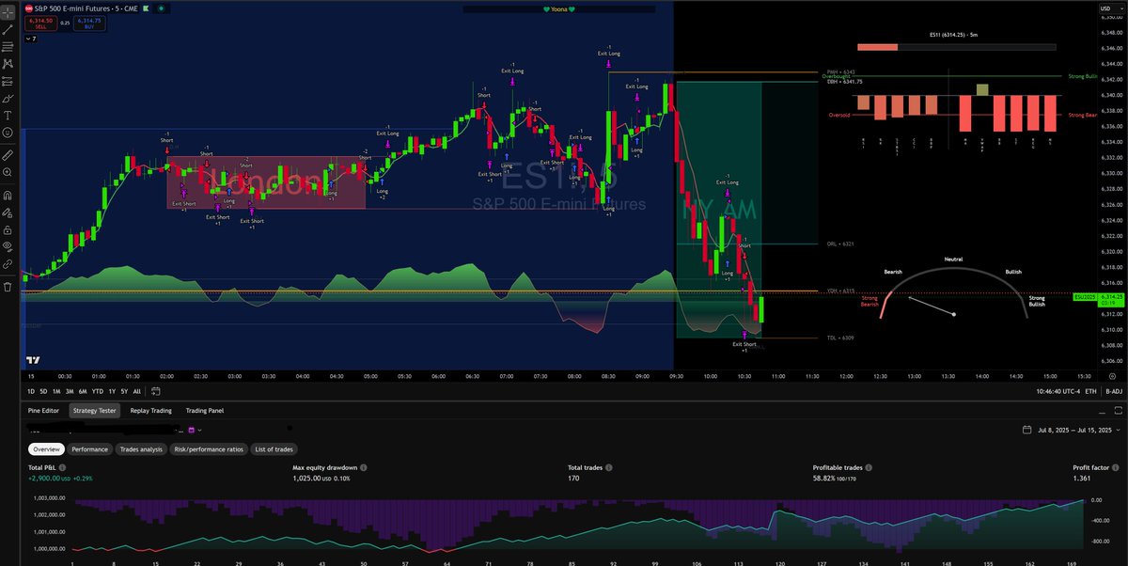
Task: Toggle B-ADJ back-adjustment setting
Action: tap(1114, 390)
